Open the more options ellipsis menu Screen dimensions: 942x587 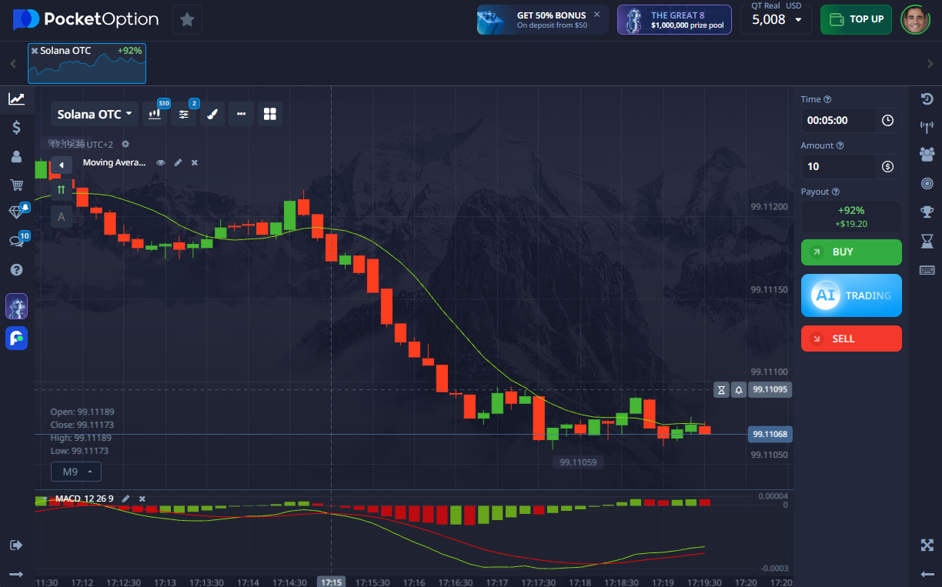tap(241, 114)
